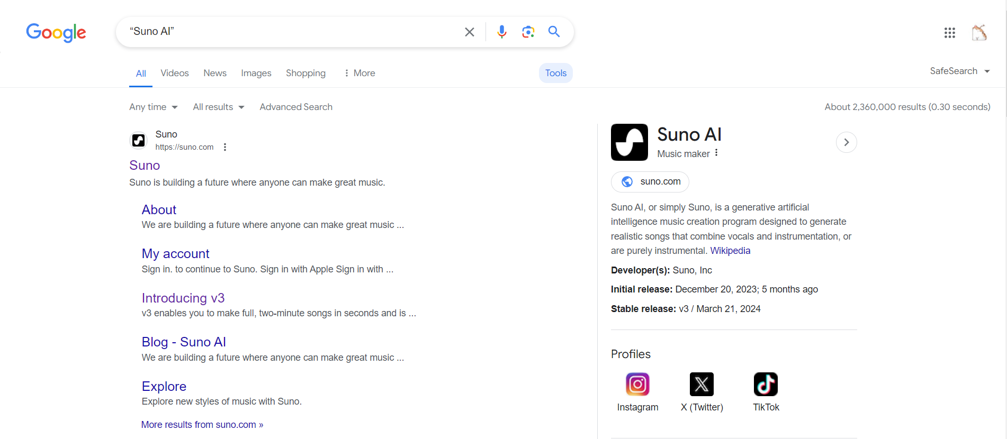Image resolution: width=1007 pixels, height=439 pixels.
Task: Switch to the News tab
Action: (x=215, y=73)
